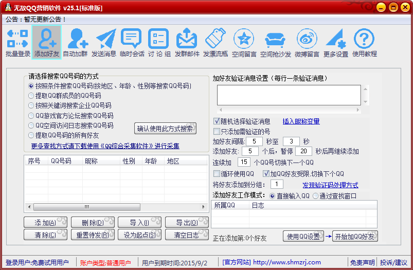Open the 自动加群 auto join group tool
413x270 pixels.
pyautogui.click(x=75, y=43)
